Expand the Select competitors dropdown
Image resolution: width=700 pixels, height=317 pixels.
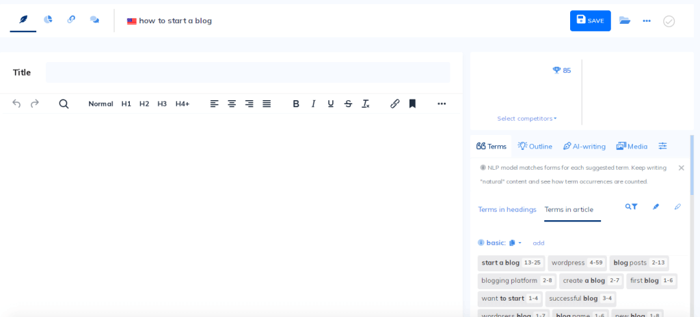[x=526, y=119]
